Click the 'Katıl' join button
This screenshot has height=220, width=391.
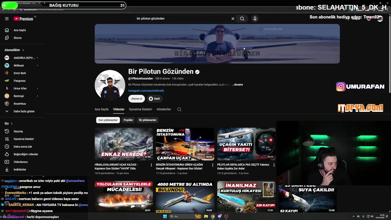click(x=154, y=99)
